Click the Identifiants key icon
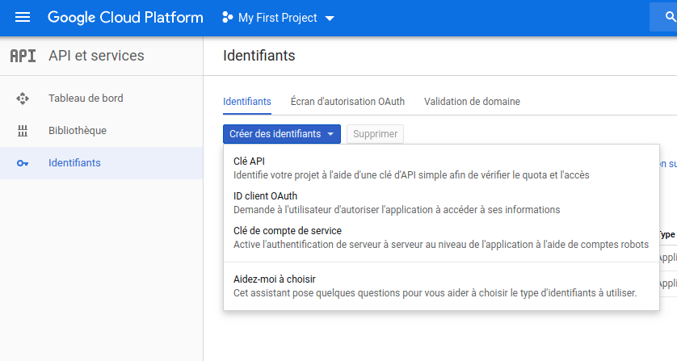This screenshot has width=677, height=361. [x=23, y=163]
